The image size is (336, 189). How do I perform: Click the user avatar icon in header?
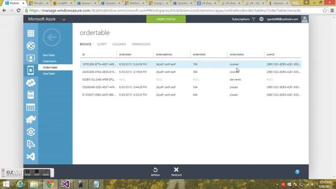tap(304, 19)
